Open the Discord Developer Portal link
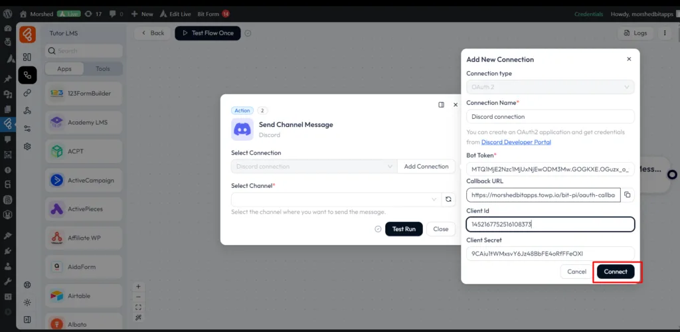Screen dimensions: 680x332 click(x=516, y=142)
